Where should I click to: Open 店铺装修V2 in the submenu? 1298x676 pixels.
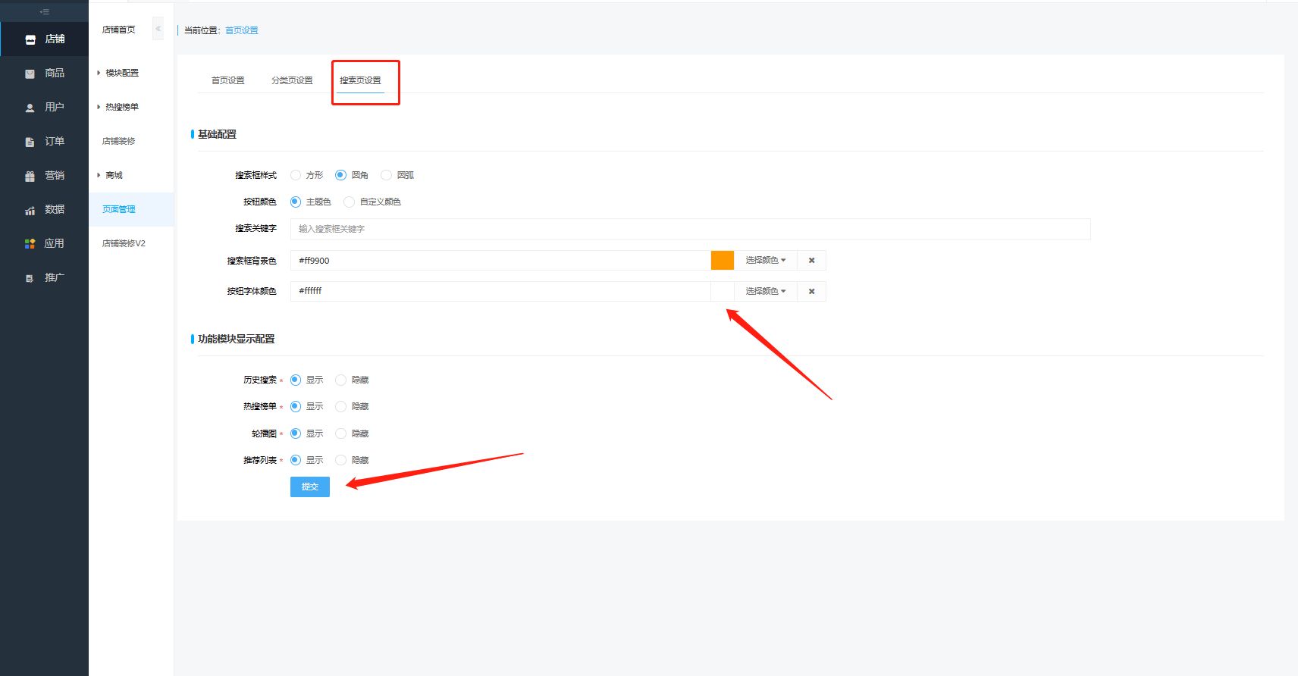pos(124,243)
